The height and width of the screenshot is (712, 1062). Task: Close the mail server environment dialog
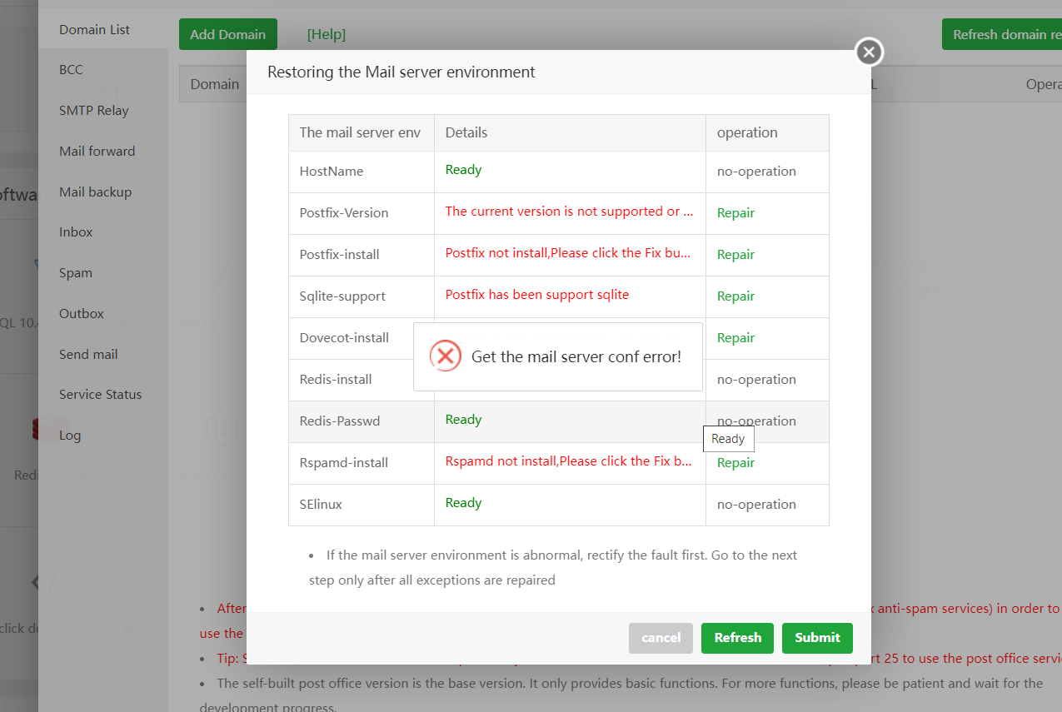(x=869, y=52)
